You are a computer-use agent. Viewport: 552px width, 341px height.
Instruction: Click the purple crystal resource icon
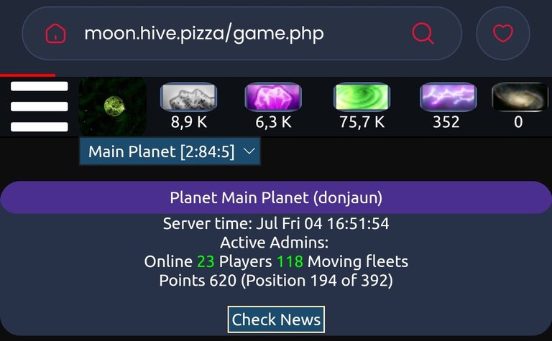click(x=273, y=97)
